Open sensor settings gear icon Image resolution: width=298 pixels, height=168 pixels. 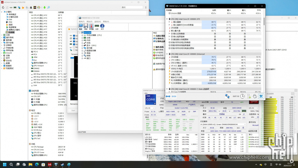coord(255,96)
